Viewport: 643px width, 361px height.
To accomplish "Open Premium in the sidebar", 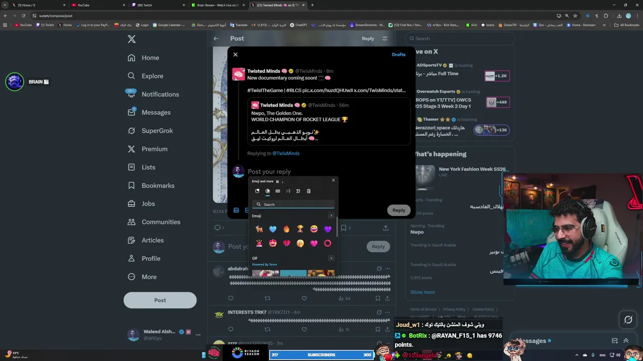I will tap(148, 149).
